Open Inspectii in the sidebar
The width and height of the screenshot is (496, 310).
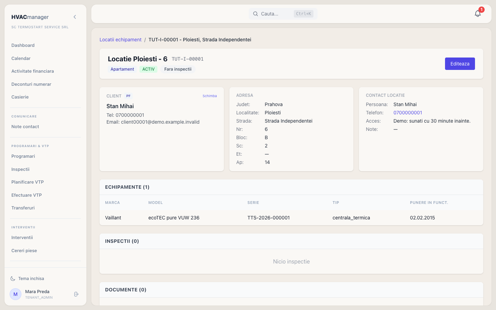tap(20, 169)
